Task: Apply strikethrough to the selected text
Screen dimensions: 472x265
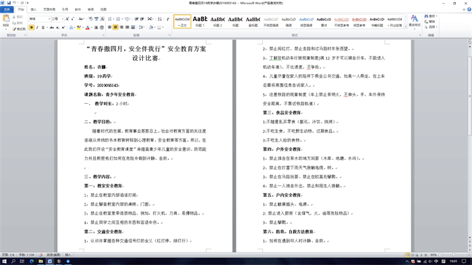Action: click(x=52, y=28)
